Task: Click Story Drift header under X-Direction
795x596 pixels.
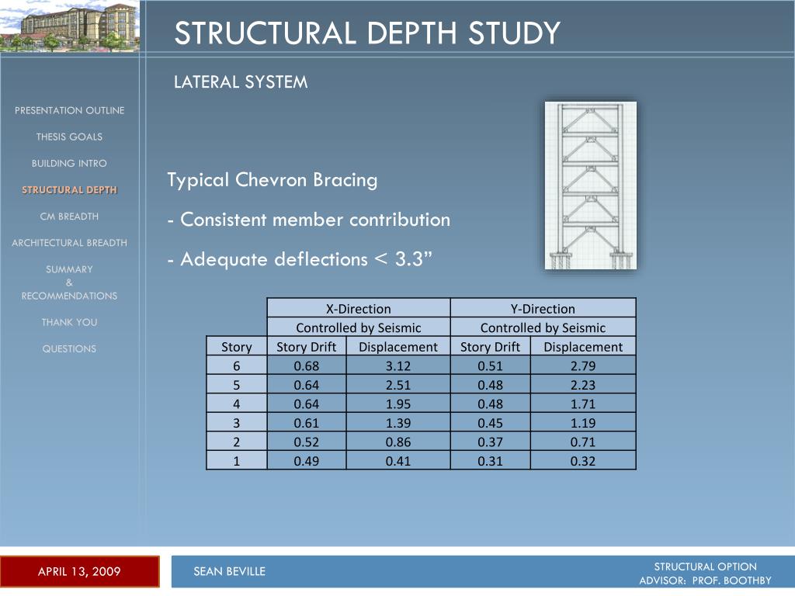Action: (306, 347)
